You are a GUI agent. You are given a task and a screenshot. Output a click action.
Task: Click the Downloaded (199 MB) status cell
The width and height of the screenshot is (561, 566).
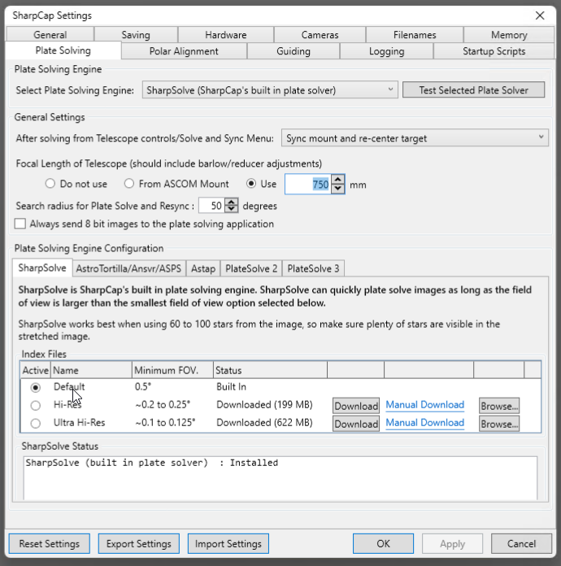[264, 405]
